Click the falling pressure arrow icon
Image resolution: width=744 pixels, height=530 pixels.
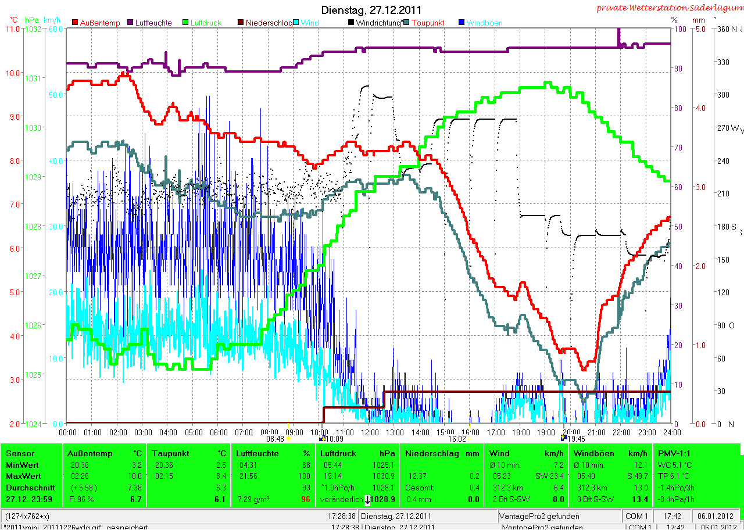[x=367, y=500]
